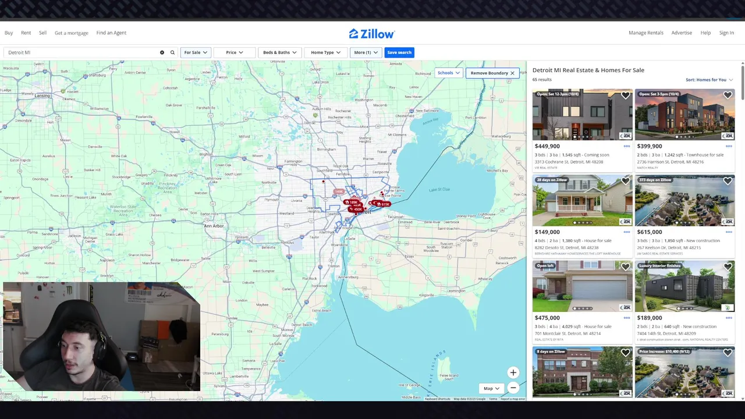745x419 pixels.
Task: Click the 450K map price marker
Action: tap(356, 209)
